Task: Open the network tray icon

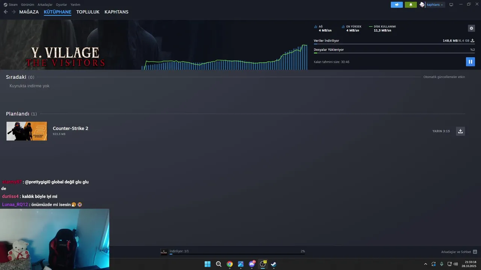Action: tap(449, 264)
